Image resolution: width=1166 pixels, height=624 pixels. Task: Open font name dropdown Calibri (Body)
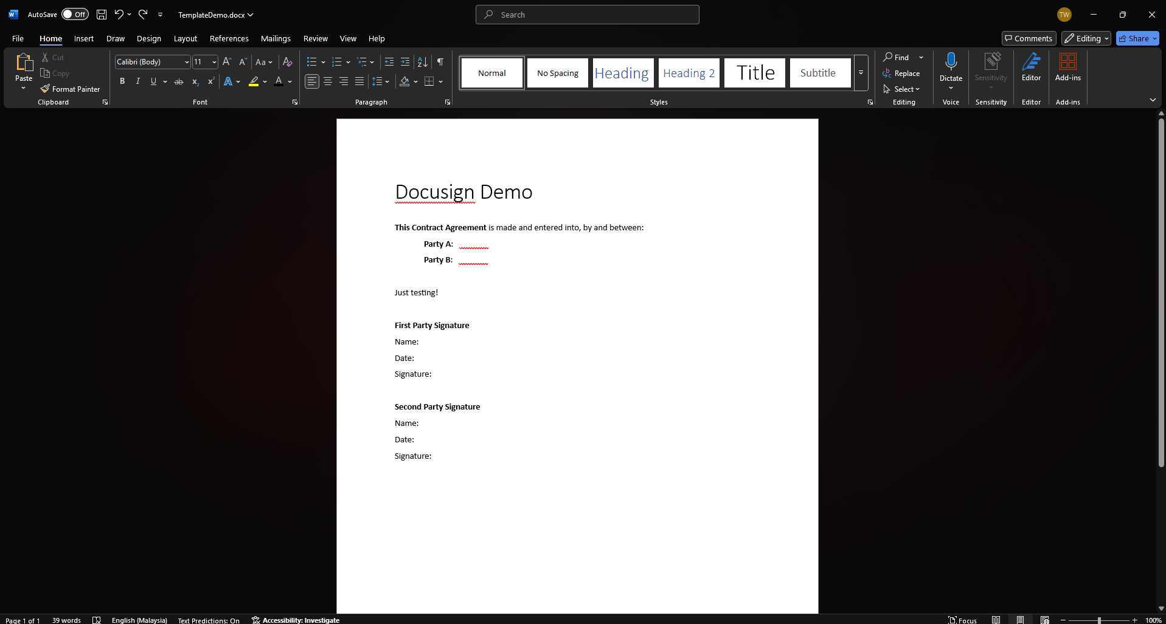(x=186, y=62)
